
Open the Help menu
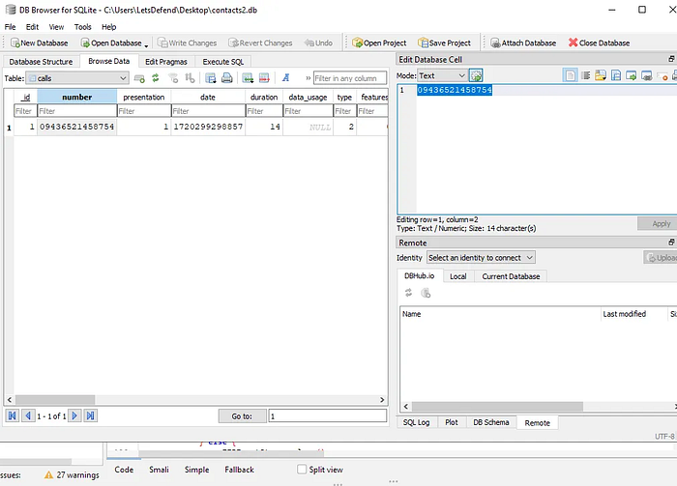click(x=108, y=27)
